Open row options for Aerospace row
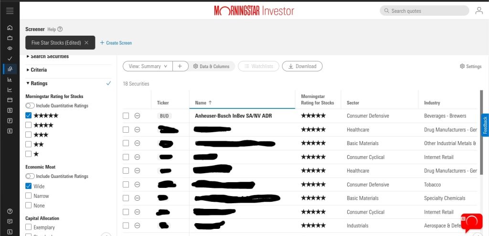This screenshot has height=236, width=489. coord(137,226)
